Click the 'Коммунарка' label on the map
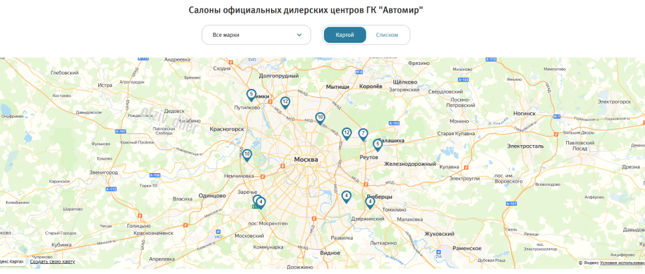This screenshot has height=274, width=645. pyautogui.click(x=268, y=247)
